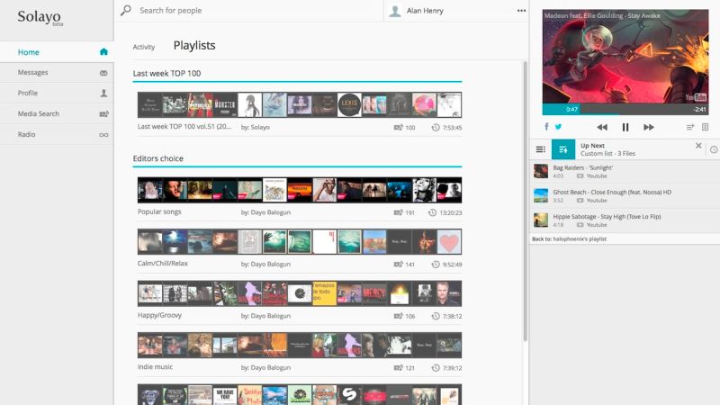Play Hippie Sabotage - Stay High
Image resolution: width=720 pixels, height=405 pixels.
pos(625,220)
